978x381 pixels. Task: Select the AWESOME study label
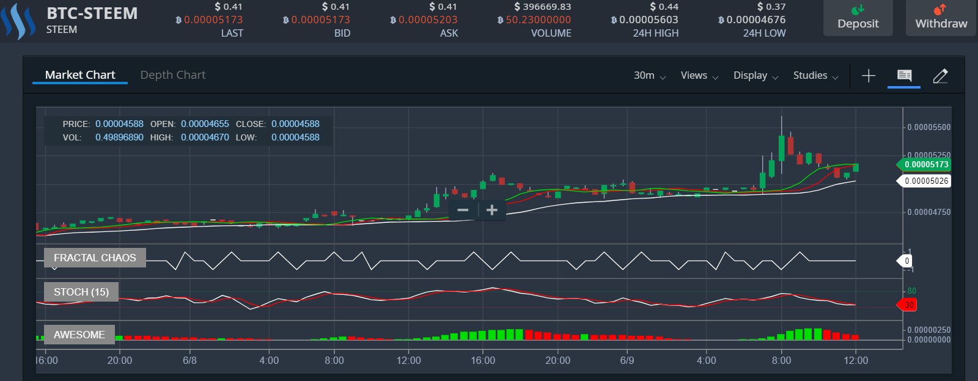pyautogui.click(x=79, y=335)
